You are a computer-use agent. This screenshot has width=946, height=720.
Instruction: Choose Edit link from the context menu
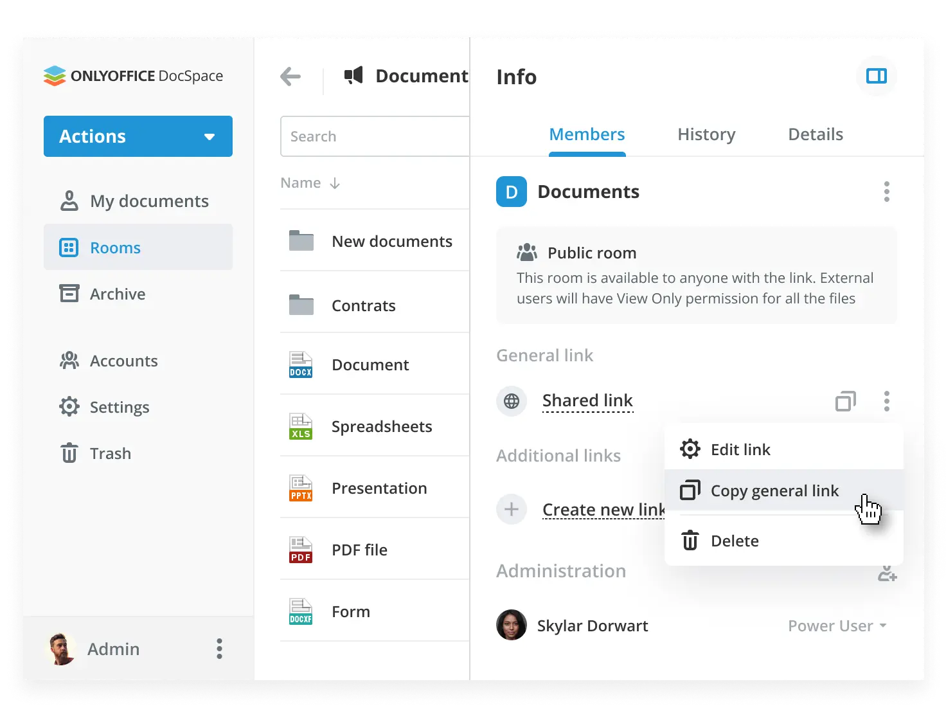tap(740, 449)
